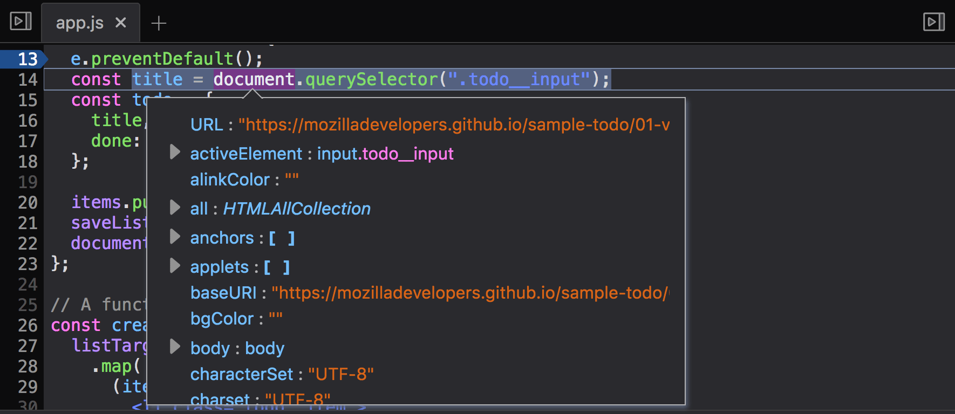The height and width of the screenshot is (414, 955).
Task: Toggle the right debugger pane collapse icon
Action: [x=934, y=22]
